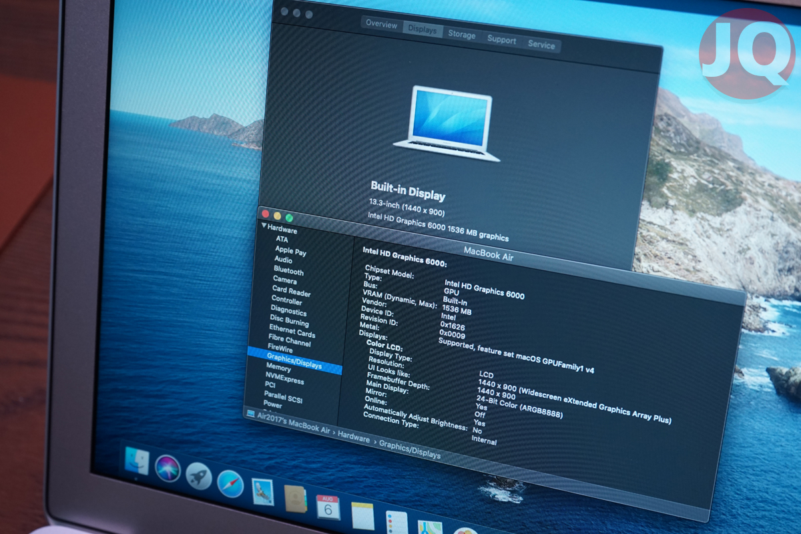Click the MacBook Air image in About This Mac

coord(447,123)
